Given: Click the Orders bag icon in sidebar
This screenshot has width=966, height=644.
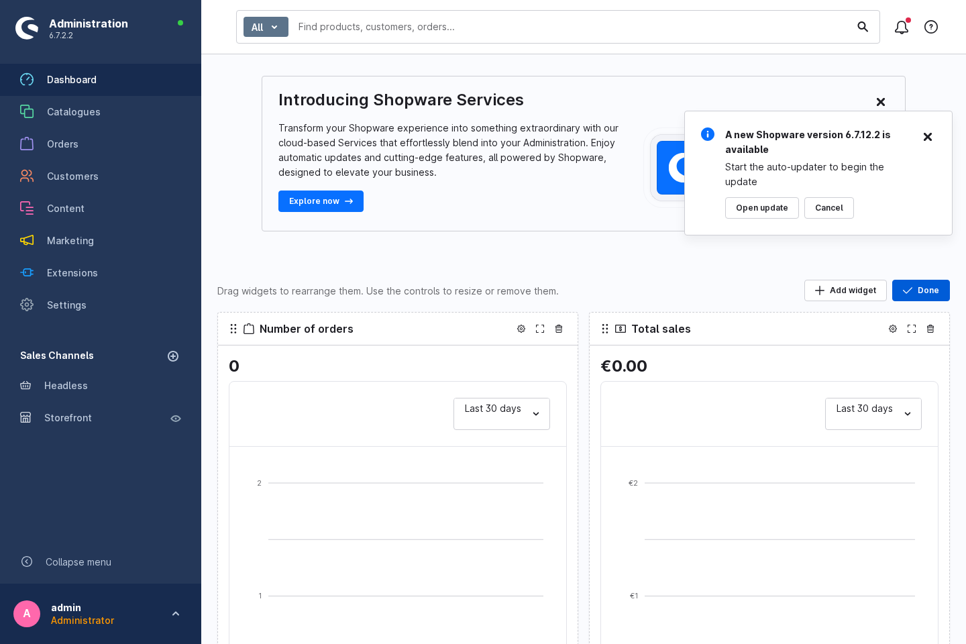Looking at the screenshot, I should click(x=27, y=144).
